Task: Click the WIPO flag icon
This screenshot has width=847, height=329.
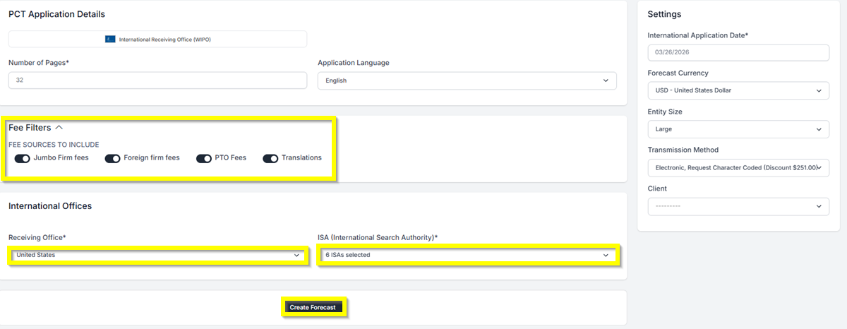Action: [110, 40]
